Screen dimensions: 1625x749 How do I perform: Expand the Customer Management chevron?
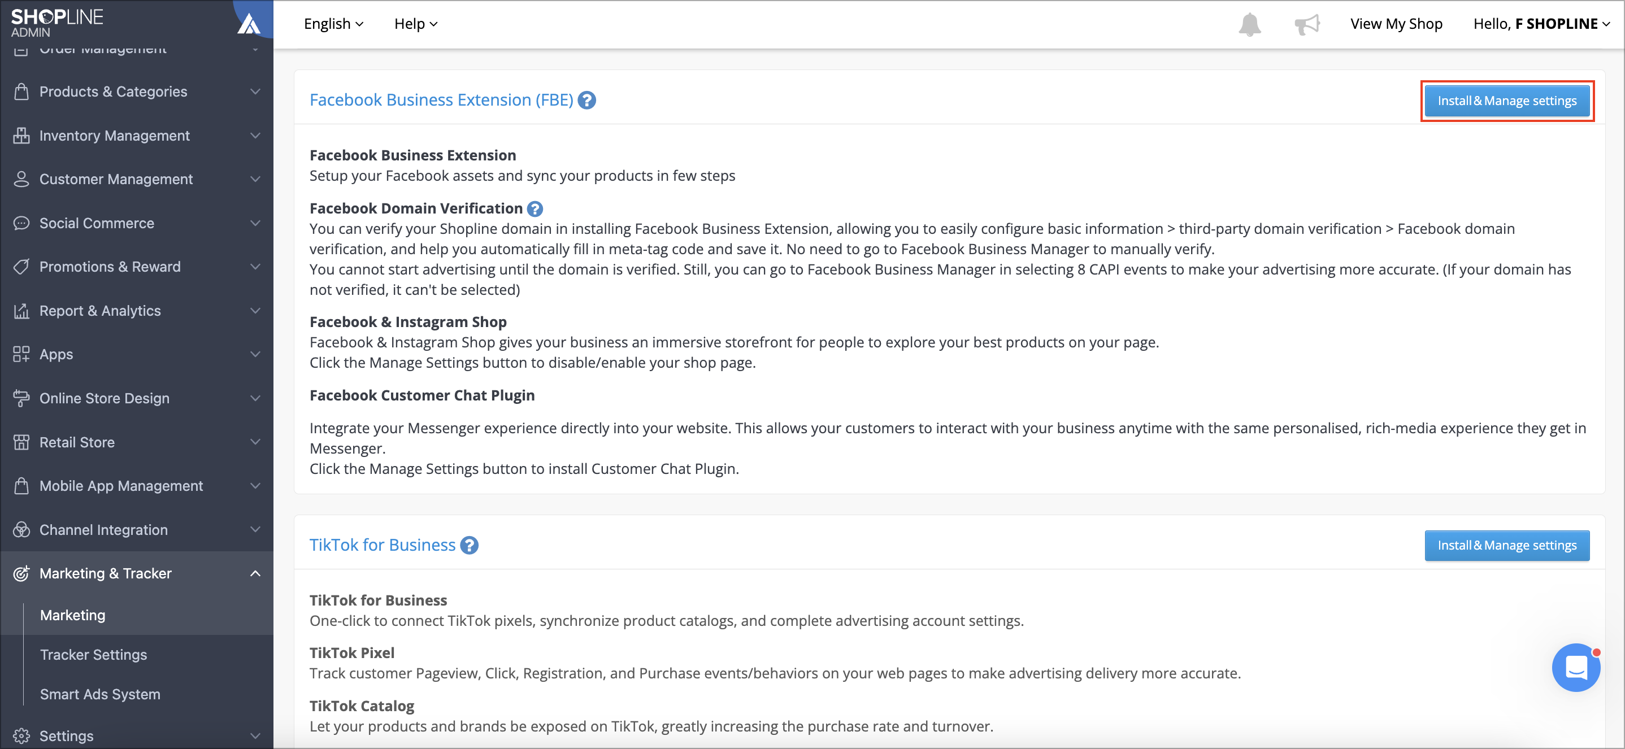point(255,179)
